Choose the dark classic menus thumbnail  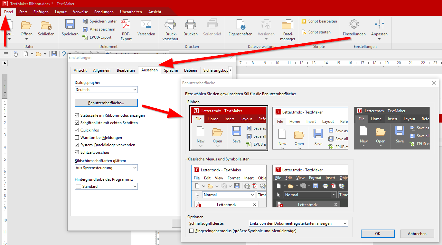[x=310, y=186]
